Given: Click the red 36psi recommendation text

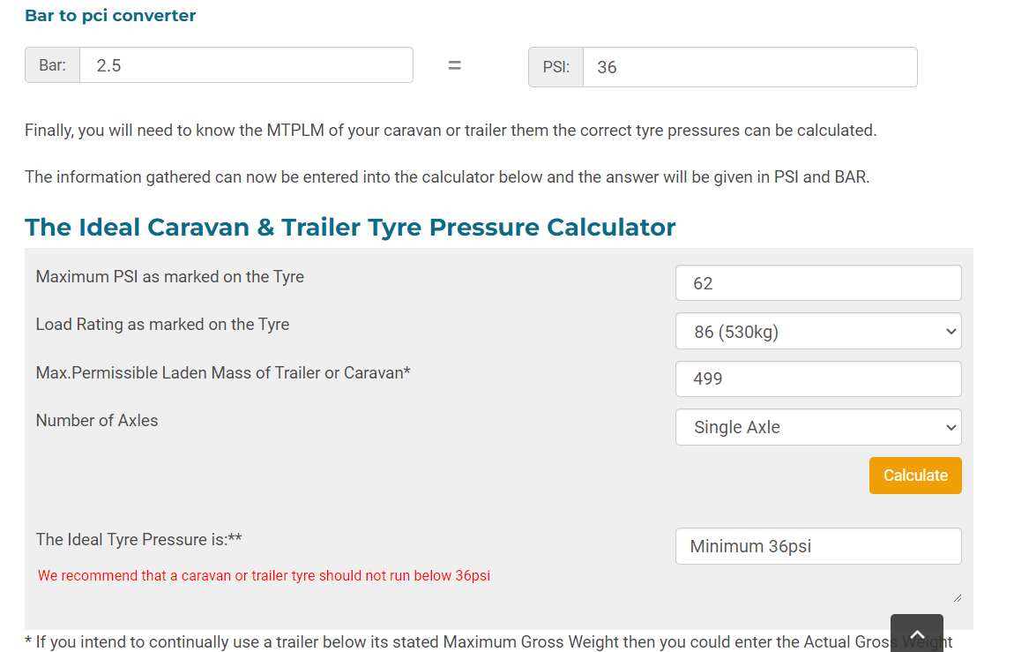Looking at the screenshot, I should [264, 576].
